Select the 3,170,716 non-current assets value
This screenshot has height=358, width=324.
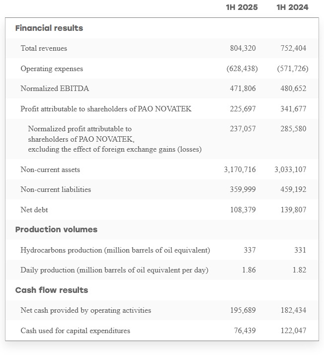tap(240, 170)
